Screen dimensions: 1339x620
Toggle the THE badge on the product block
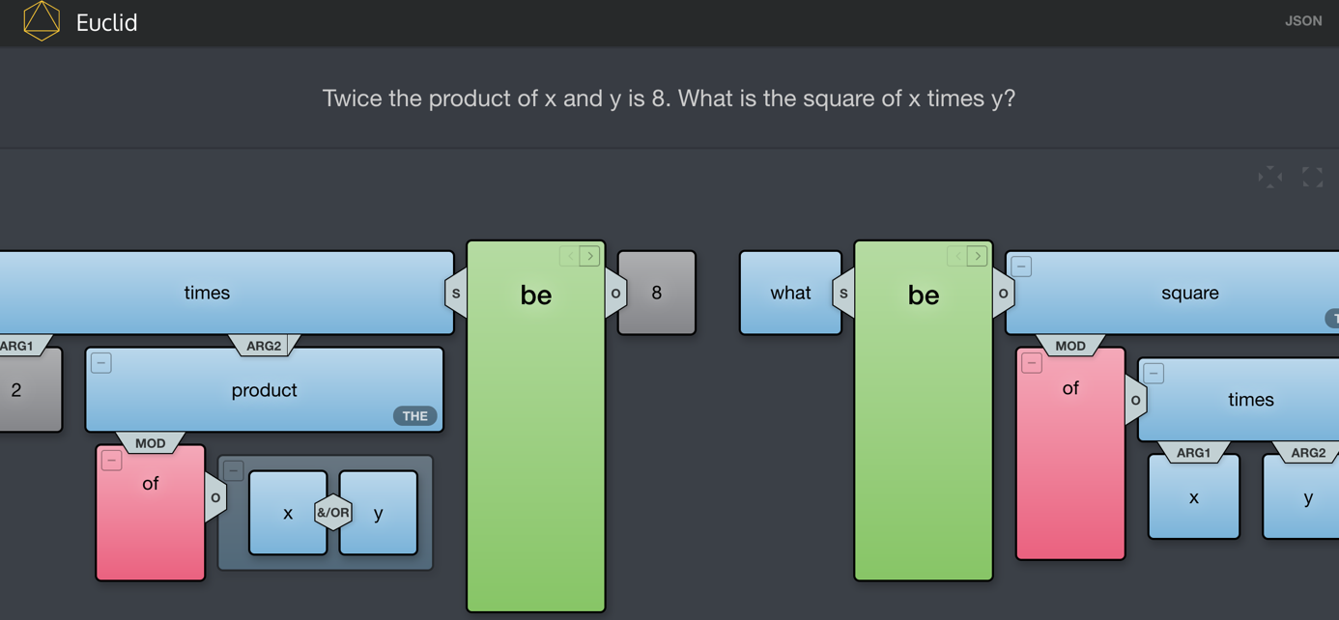(x=414, y=416)
